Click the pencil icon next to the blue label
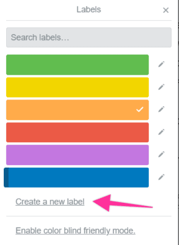The width and height of the screenshot is (179, 245). coord(162,177)
